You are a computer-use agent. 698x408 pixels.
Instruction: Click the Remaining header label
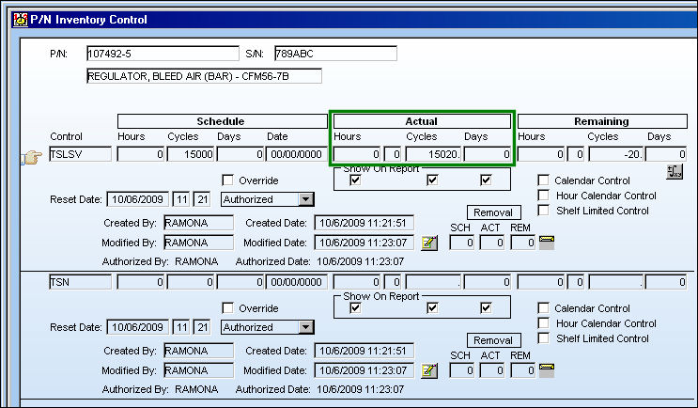point(601,121)
